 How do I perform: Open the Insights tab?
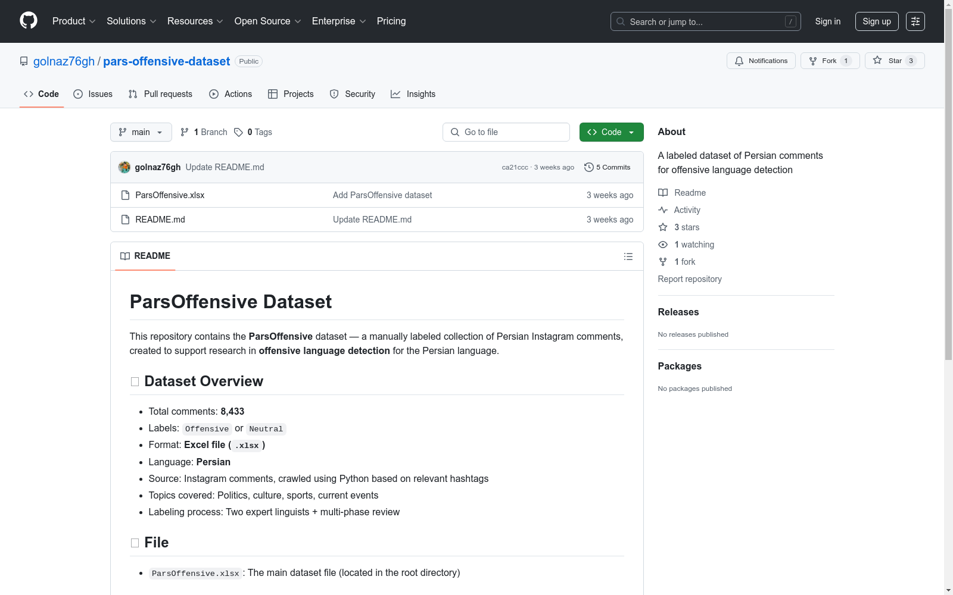(413, 94)
